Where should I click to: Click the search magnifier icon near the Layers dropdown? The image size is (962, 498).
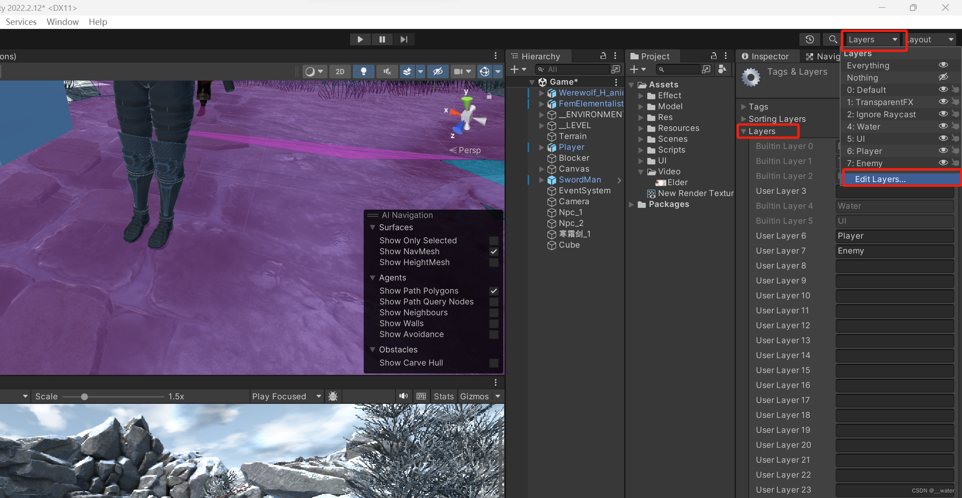click(x=832, y=39)
